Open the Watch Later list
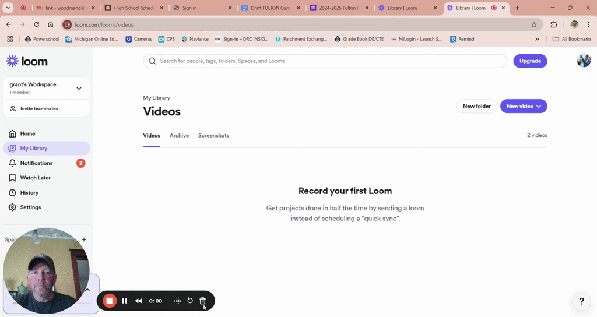 pos(47,178)
